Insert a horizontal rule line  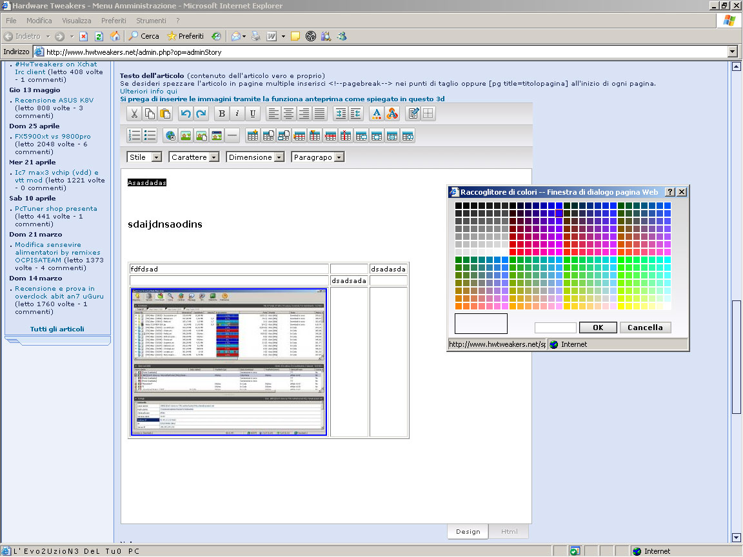pyautogui.click(x=232, y=135)
